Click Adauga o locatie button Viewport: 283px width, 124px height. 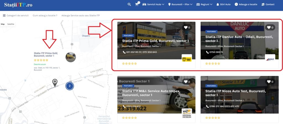246,4
